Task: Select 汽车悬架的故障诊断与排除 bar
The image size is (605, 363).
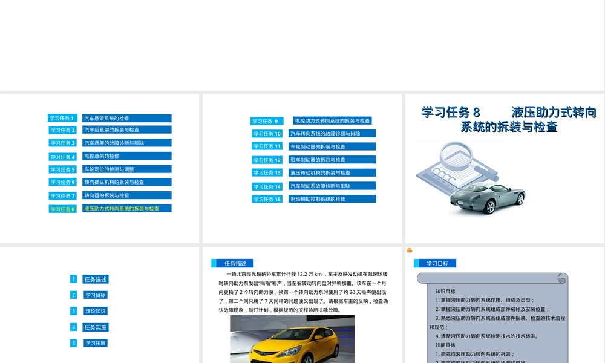Action: tap(127, 143)
